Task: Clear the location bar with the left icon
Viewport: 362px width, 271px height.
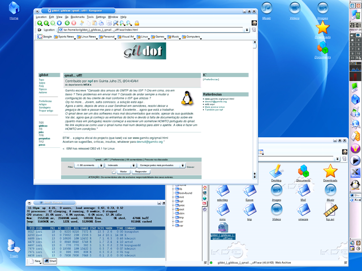Action: [40, 30]
